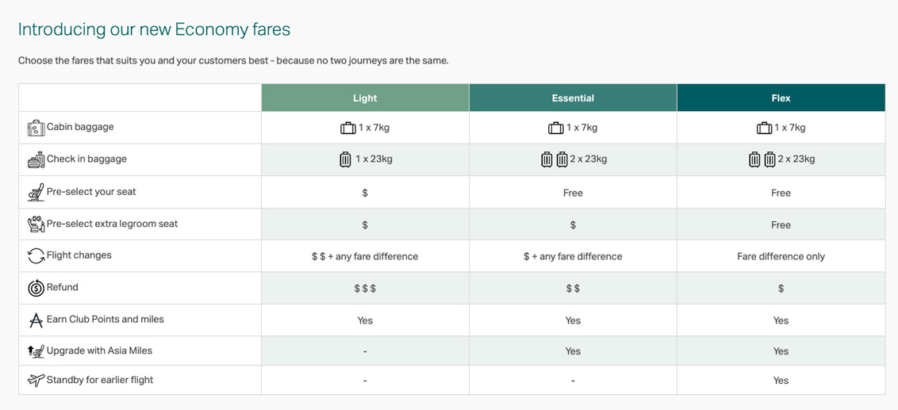Click the '$ $ $' refund cell under Light
Screen dimensions: 898x410
(x=365, y=289)
